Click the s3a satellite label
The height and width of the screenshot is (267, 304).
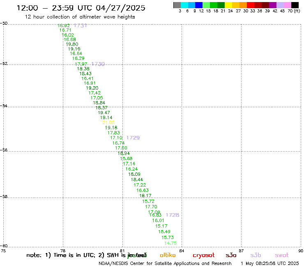tap(231, 255)
